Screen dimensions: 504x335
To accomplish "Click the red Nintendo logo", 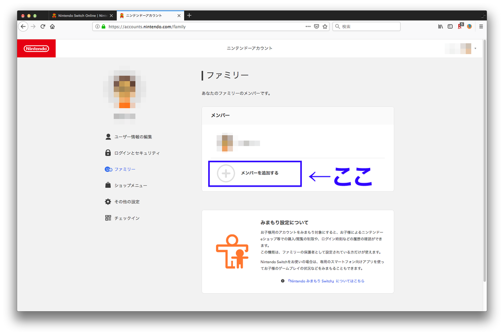I will click(x=36, y=49).
